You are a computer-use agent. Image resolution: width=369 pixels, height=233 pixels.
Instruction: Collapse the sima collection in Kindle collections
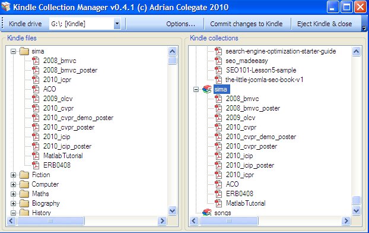coord(196,89)
